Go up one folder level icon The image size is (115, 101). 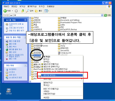[x=23, y=11]
